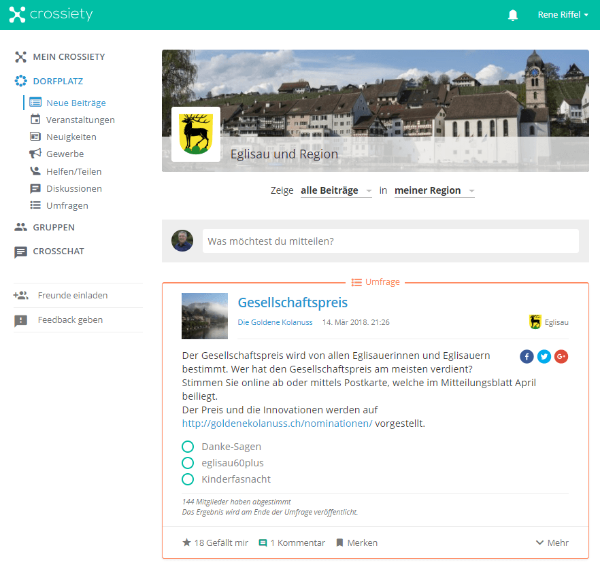Click the Veranstaltungen calendar icon

click(x=35, y=120)
